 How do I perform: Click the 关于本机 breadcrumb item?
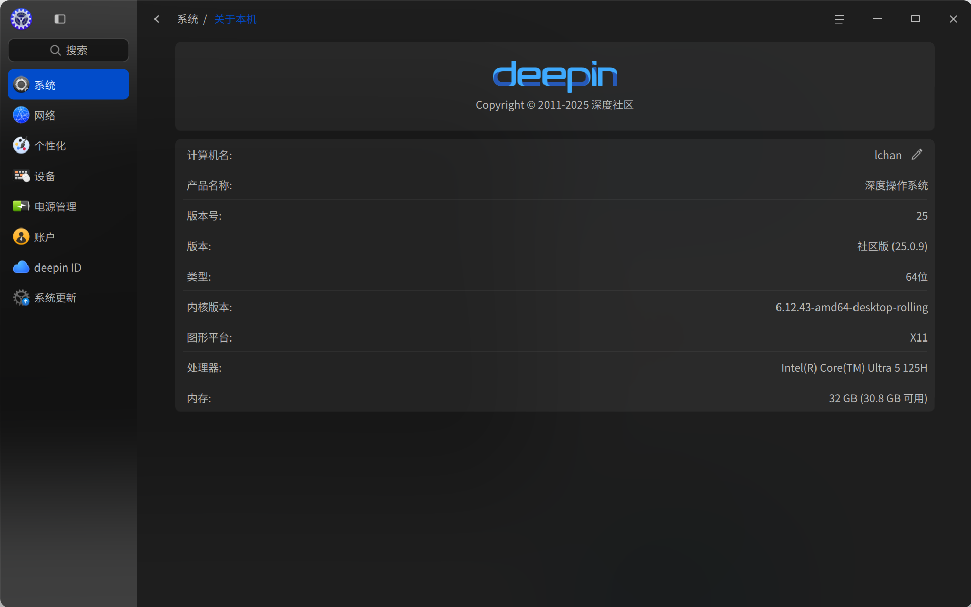tap(235, 19)
